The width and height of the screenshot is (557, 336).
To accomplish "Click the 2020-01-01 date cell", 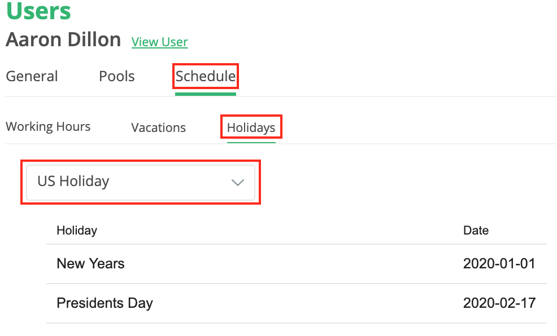I will [499, 263].
